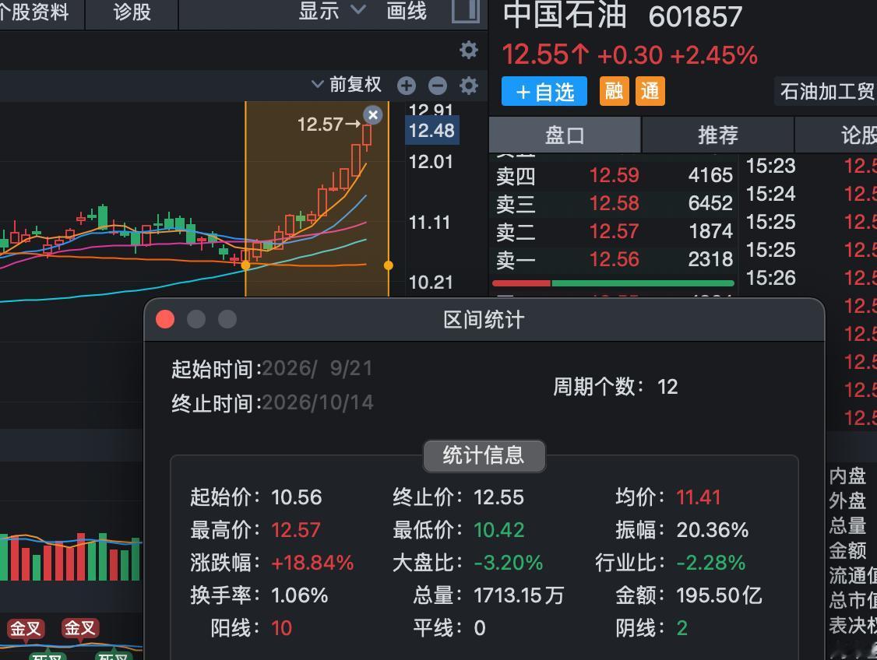The width and height of the screenshot is (877, 660).
Task: Zoom in the chart with plus icon
Action: [407, 86]
